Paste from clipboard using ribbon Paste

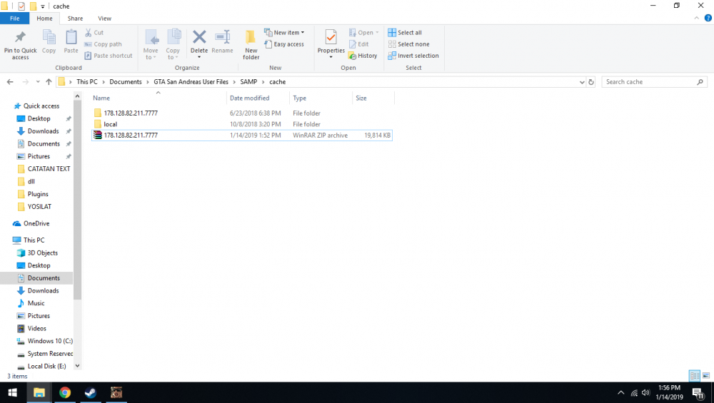click(71, 42)
